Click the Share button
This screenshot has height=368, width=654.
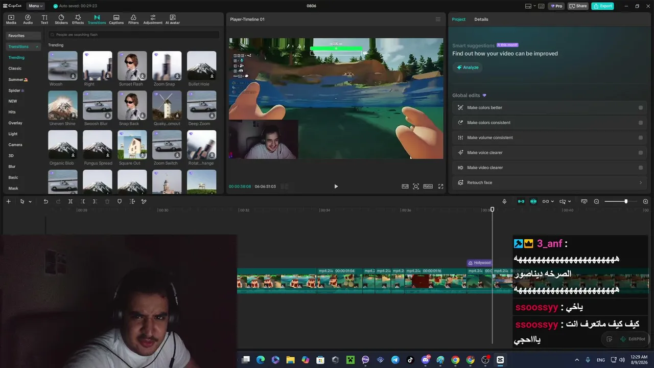pyautogui.click(x=578, y=6)
